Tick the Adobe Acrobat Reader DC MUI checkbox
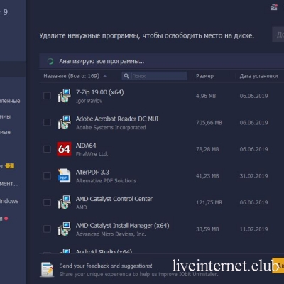This screenshot has height=284, width=284. pos(47,122)
